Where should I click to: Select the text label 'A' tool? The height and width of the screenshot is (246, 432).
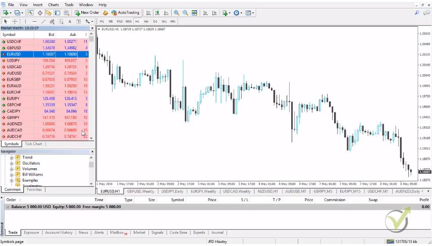(x=69, y=22)
